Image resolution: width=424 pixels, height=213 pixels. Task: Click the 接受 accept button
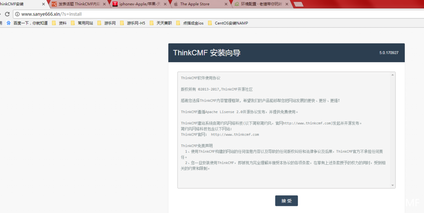pyautogui.click(x=286, y=201)
